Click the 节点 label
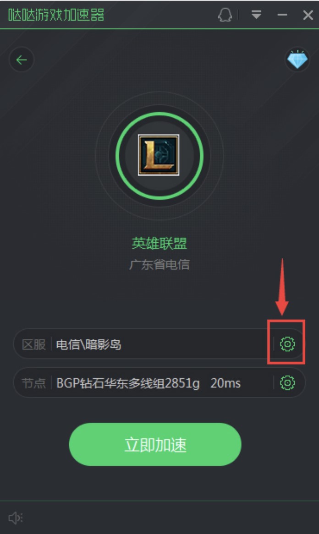Image resolution: width=319 pixels, height=534 pixels. [34, 383]
